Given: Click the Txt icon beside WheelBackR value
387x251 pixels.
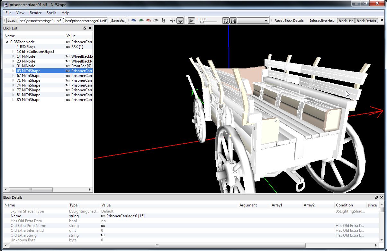Looking at the screenshot, I should click(x=67, y=61).
